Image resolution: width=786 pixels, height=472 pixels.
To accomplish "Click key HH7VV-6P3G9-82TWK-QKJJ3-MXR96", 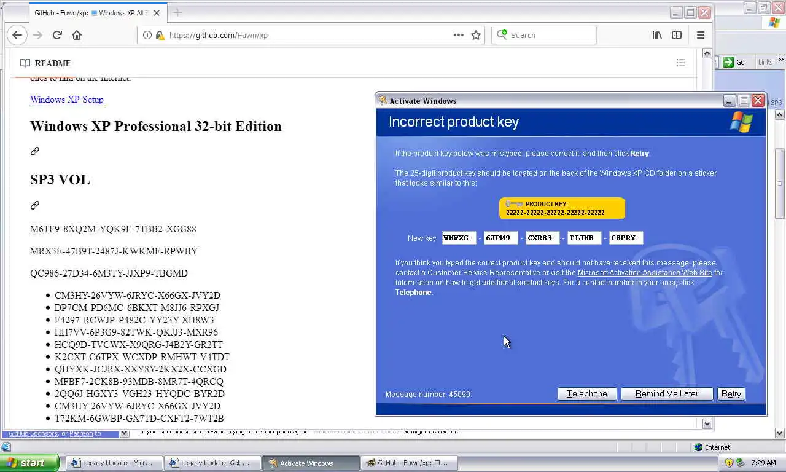I will [x=136, y=332].
